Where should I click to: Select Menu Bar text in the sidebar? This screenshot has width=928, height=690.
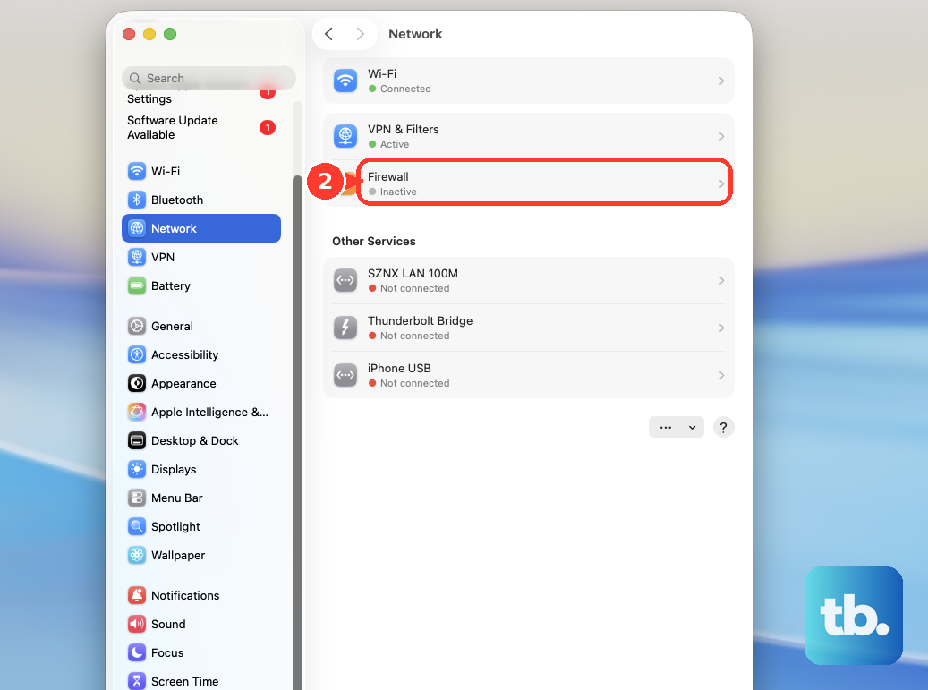pyautogui.click(x=177, y=498)
